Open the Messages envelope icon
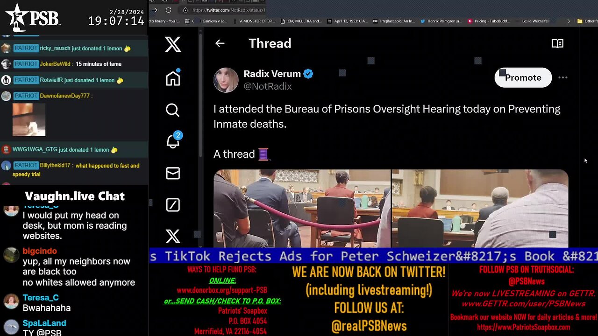 pos(173,173)
